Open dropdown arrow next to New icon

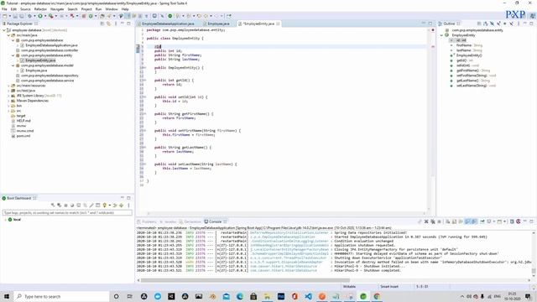(10, 16)
